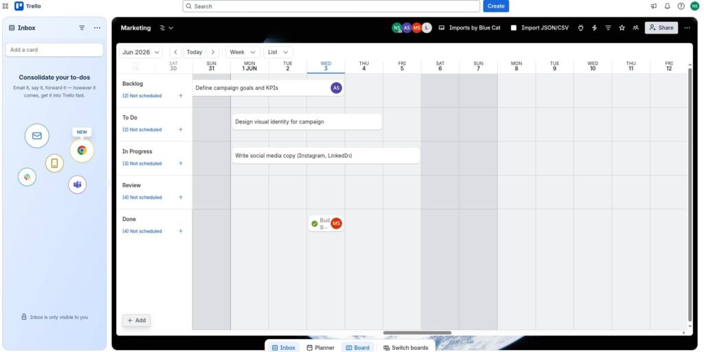704x352 pixels.
Task: Click the AS member avatar on board header
Action: (x=407, y=27)
